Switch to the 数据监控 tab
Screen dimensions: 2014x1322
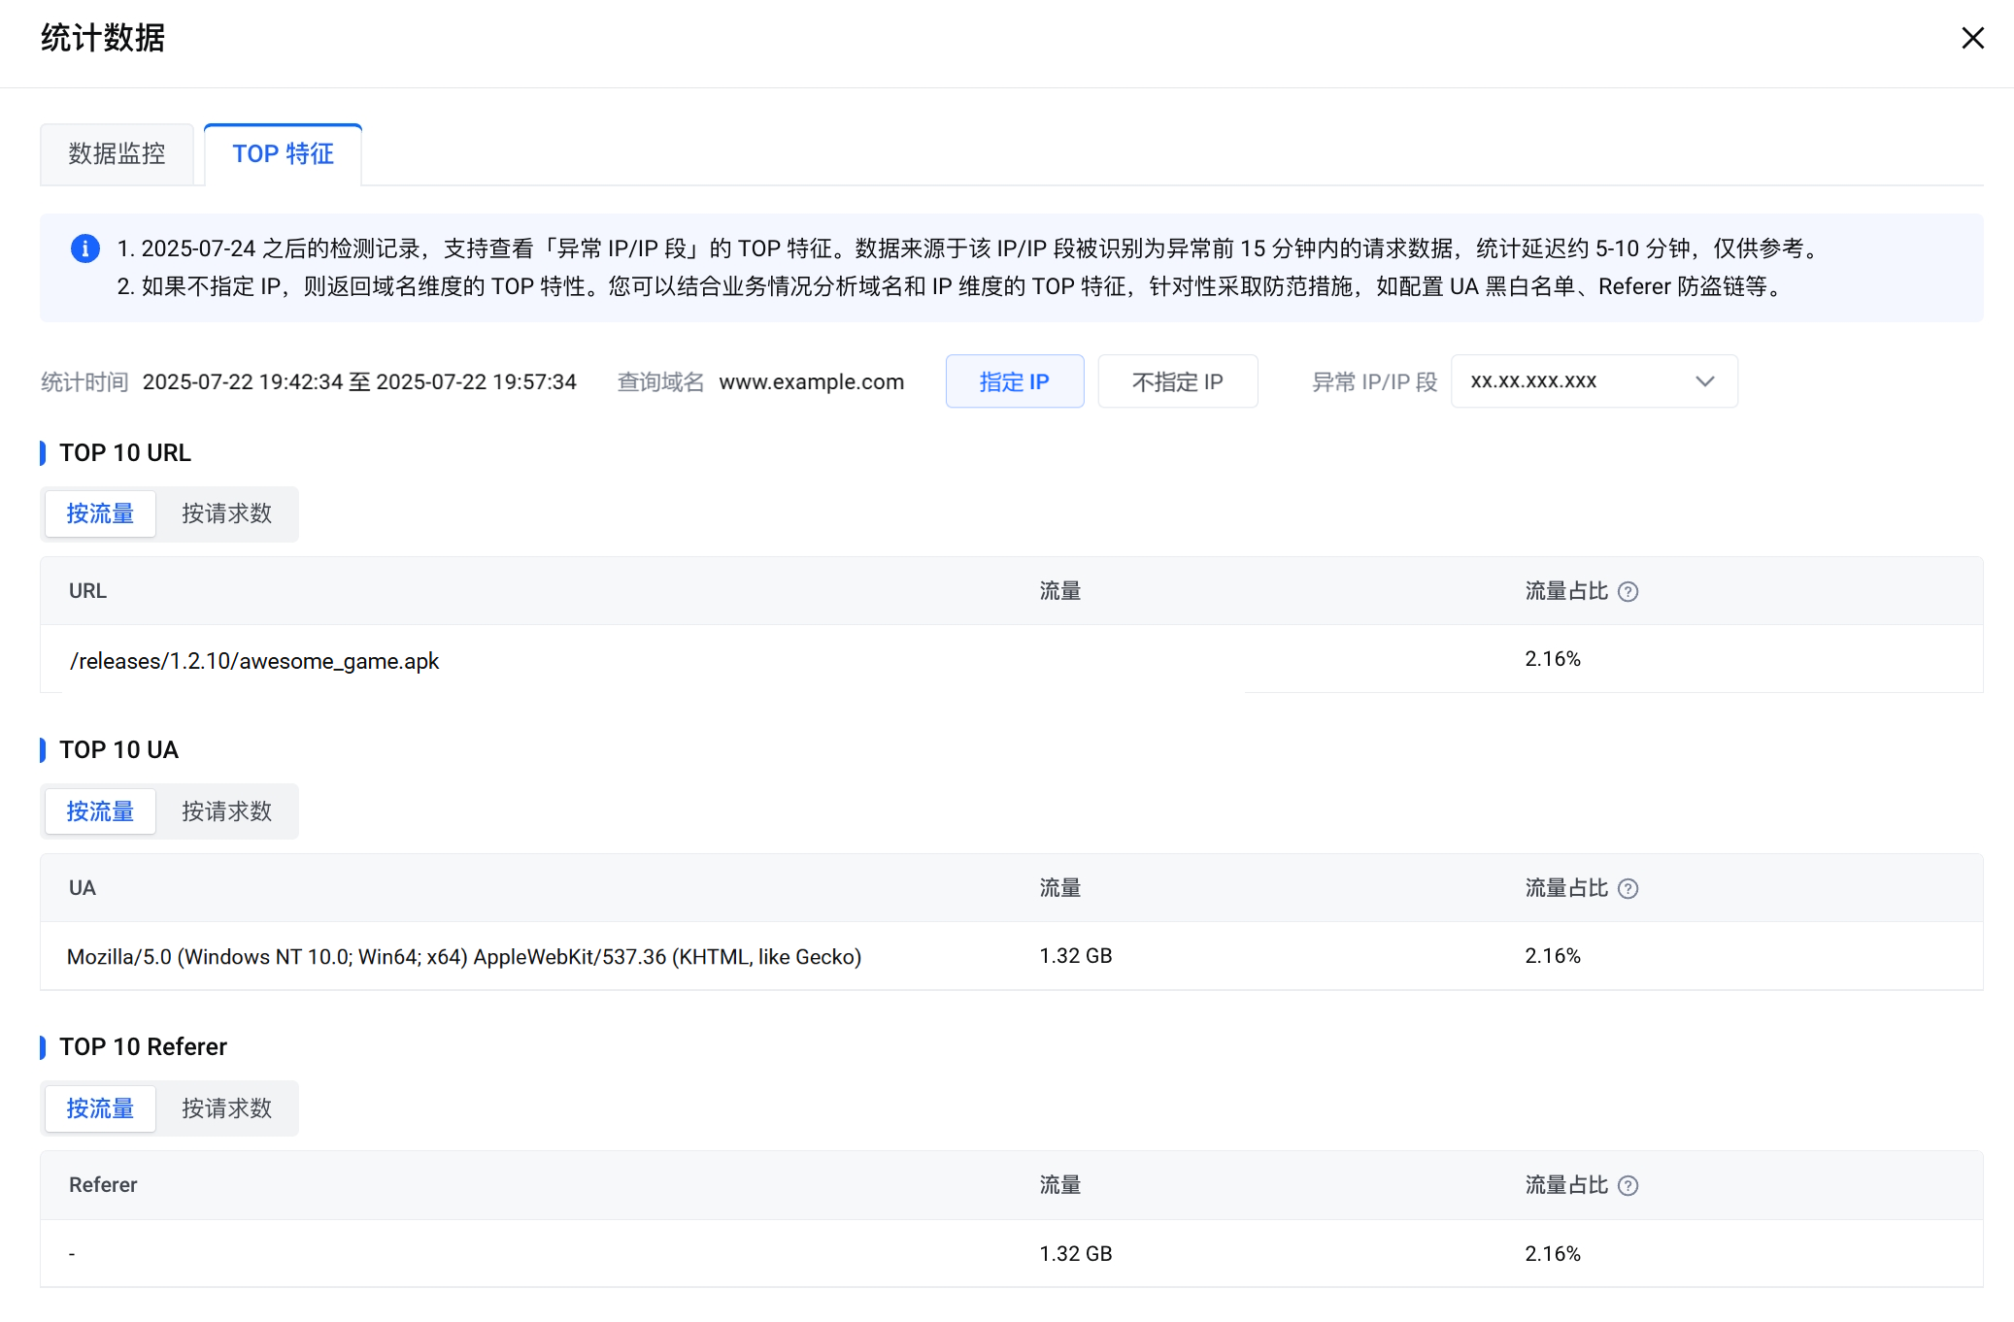click(117, 153)
